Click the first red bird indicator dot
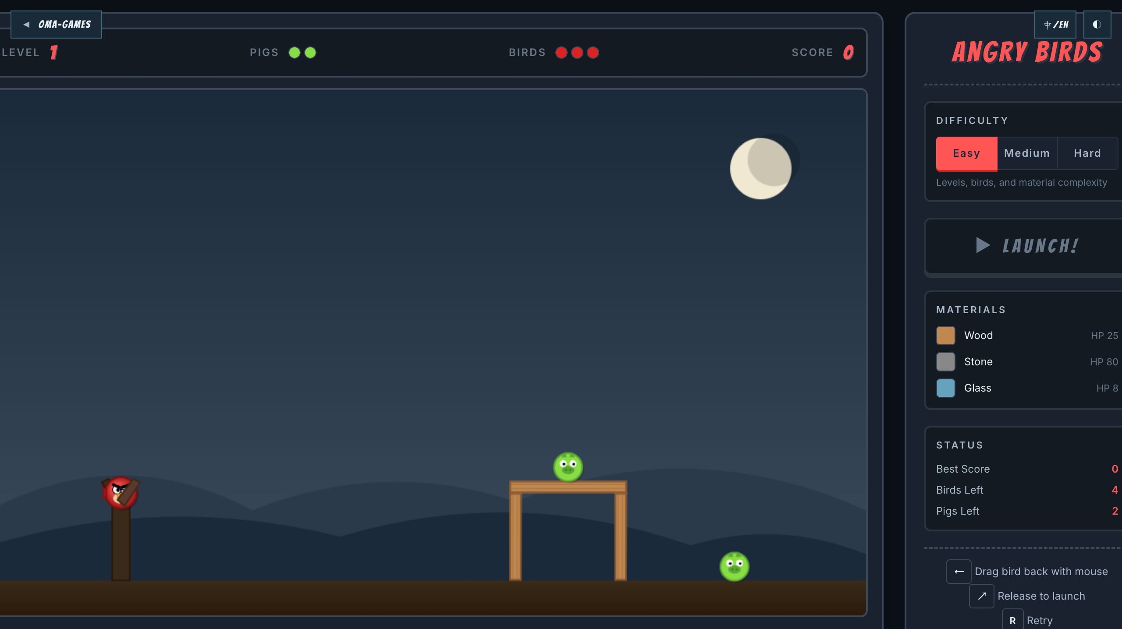The image size is (1122, 629). 561,53
